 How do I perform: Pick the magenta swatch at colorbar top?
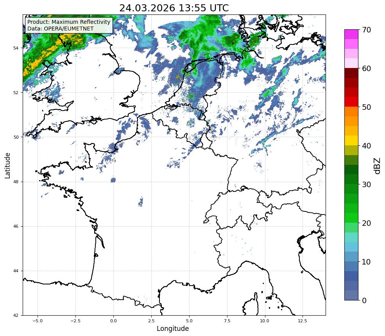click(x=351, y=34)
